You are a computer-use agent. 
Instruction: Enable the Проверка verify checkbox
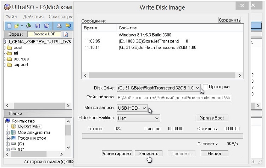click(x=205, y=86)
